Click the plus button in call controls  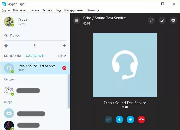click(x=130, y=119)
